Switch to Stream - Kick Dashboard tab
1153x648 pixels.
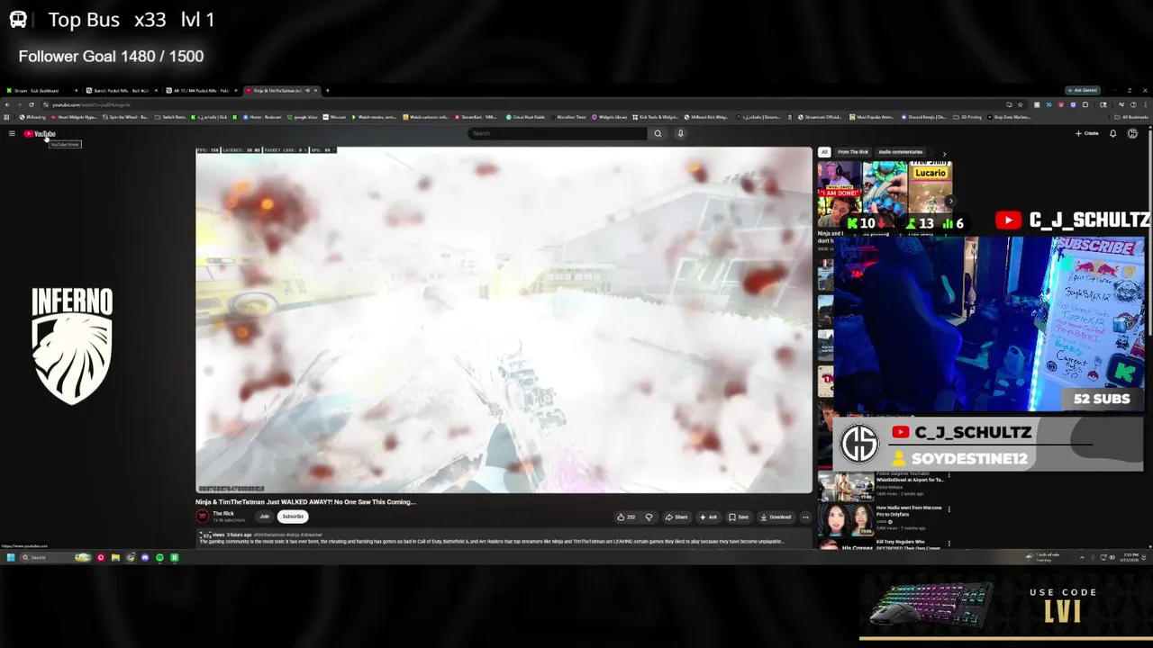pos(41,90)
